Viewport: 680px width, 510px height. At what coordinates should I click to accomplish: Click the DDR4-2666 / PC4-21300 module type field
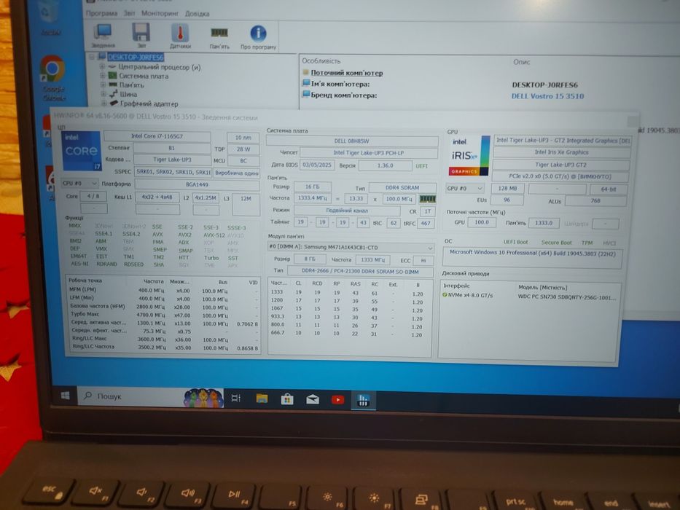pyautogui.click(x=360, y=272)
